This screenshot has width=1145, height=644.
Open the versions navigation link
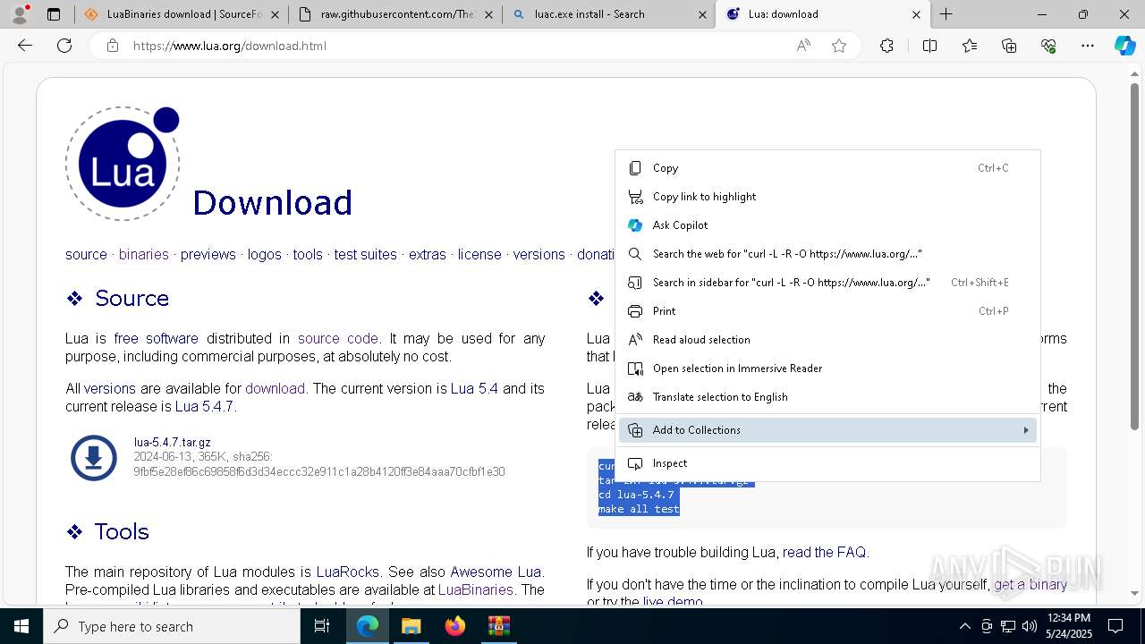pyautogui.click(x=539, y=255)
